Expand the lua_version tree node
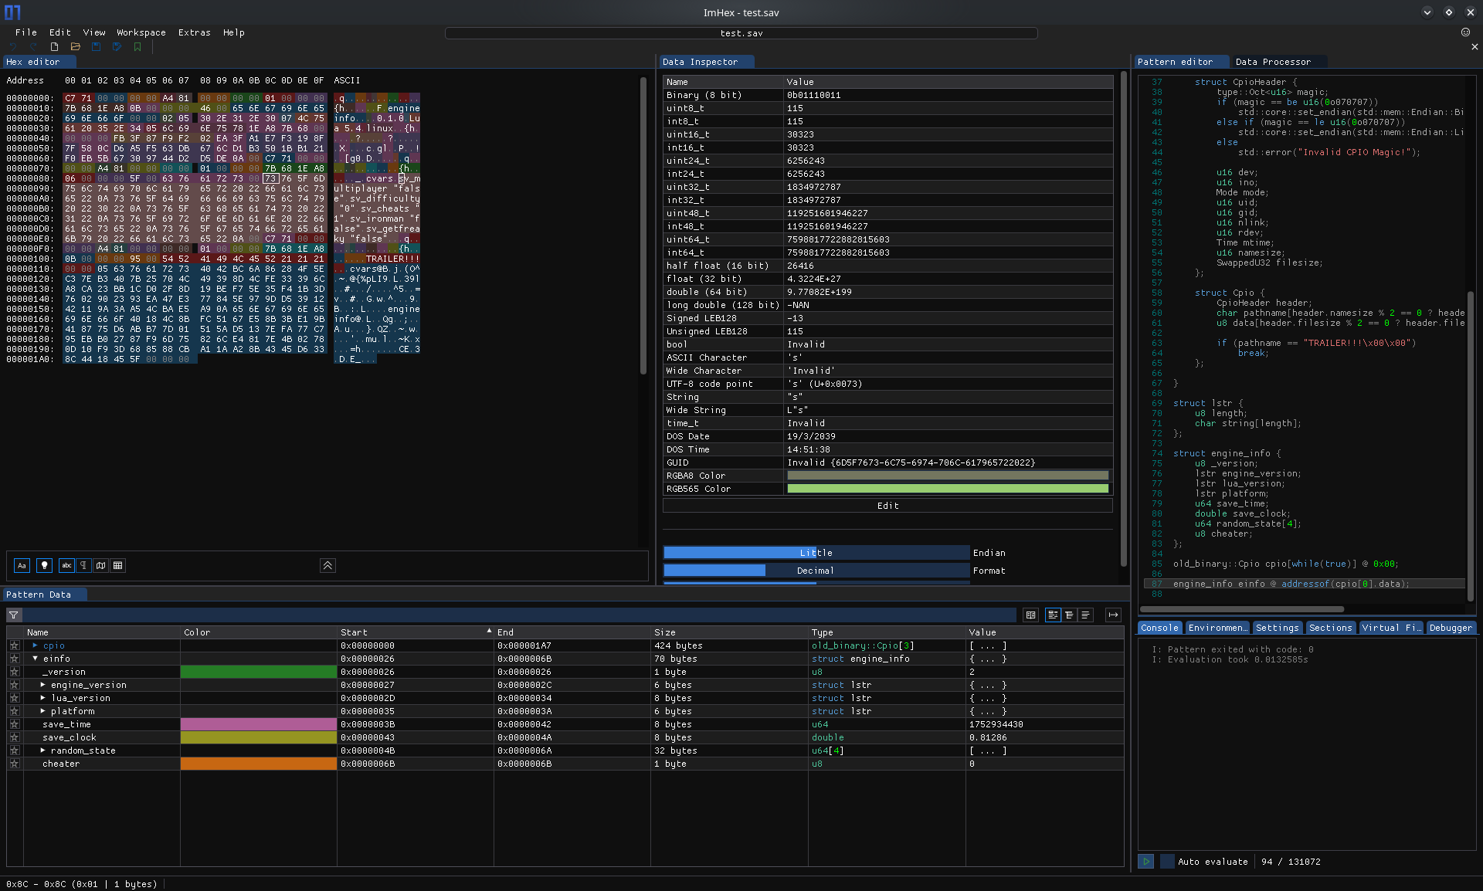 pos(43,698)
